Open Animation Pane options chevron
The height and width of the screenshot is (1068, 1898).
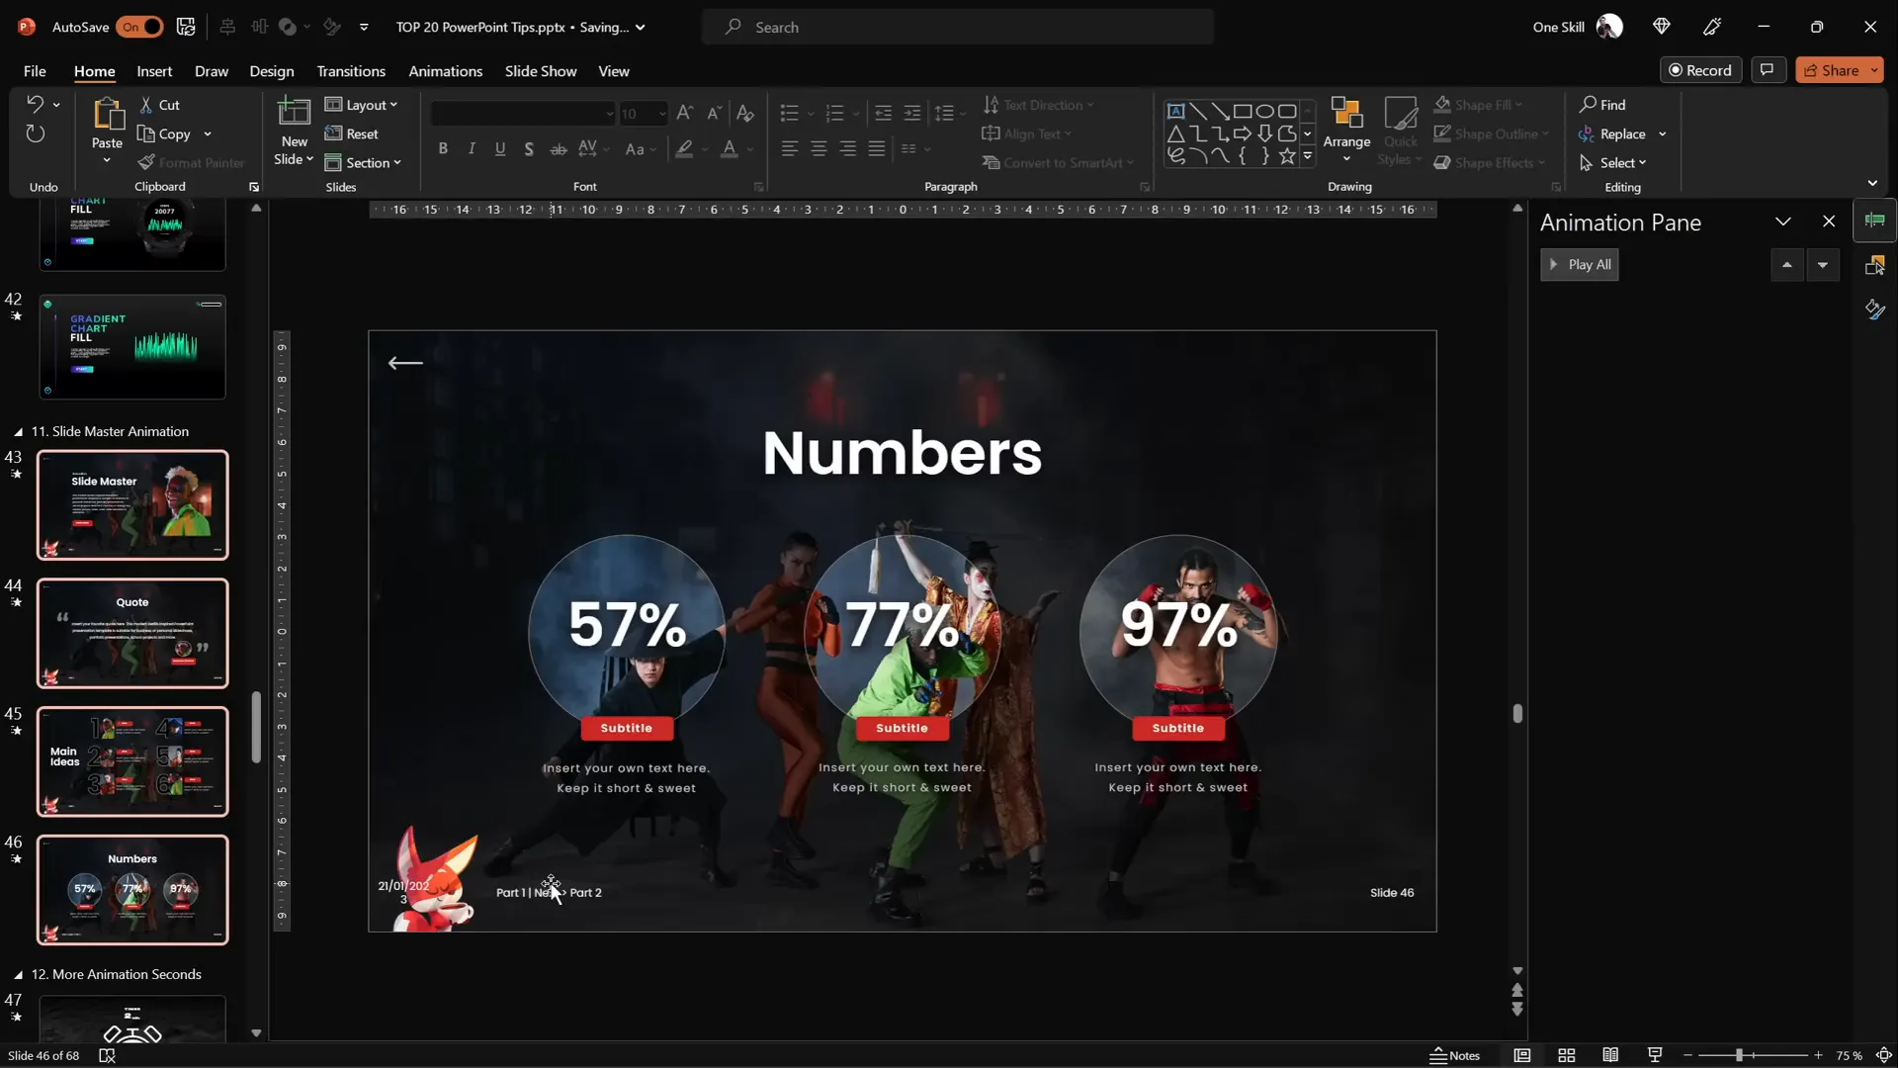point(1783,222)
